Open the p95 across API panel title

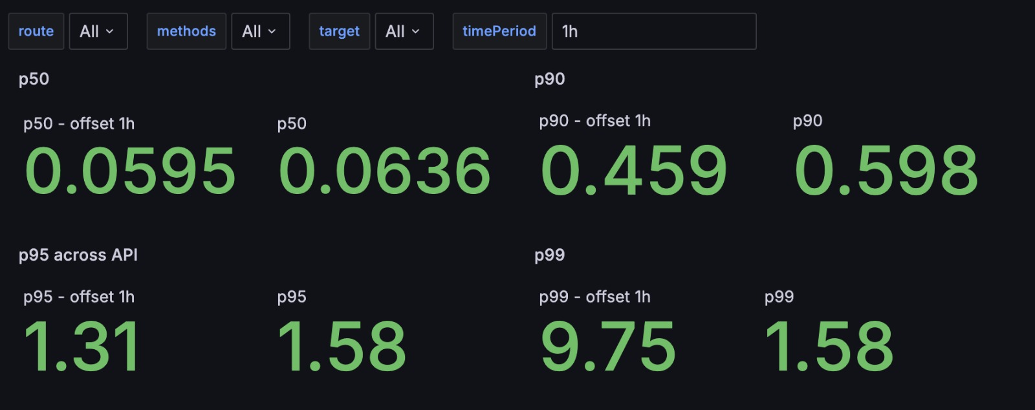tap(78, 255)
